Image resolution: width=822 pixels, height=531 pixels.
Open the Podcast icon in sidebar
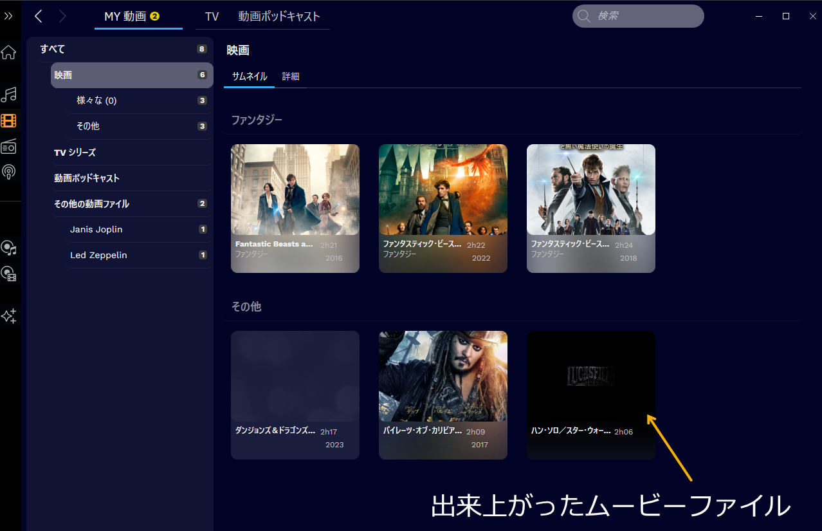click(8, 172)
